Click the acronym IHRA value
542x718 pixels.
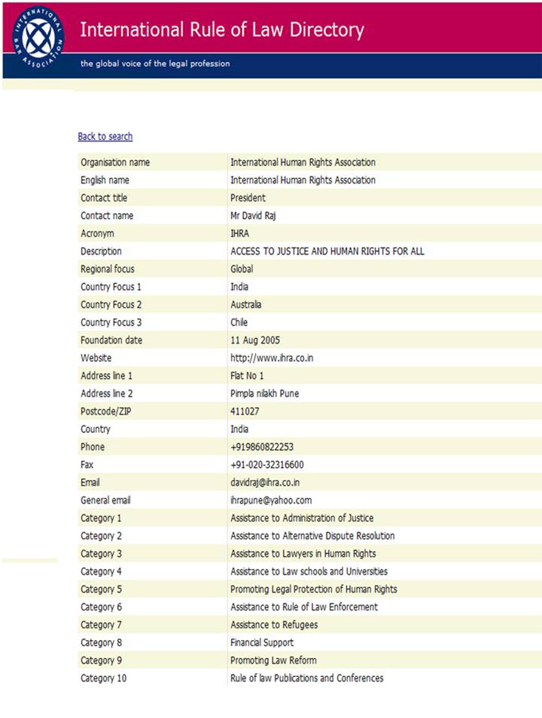coord(240,233)
